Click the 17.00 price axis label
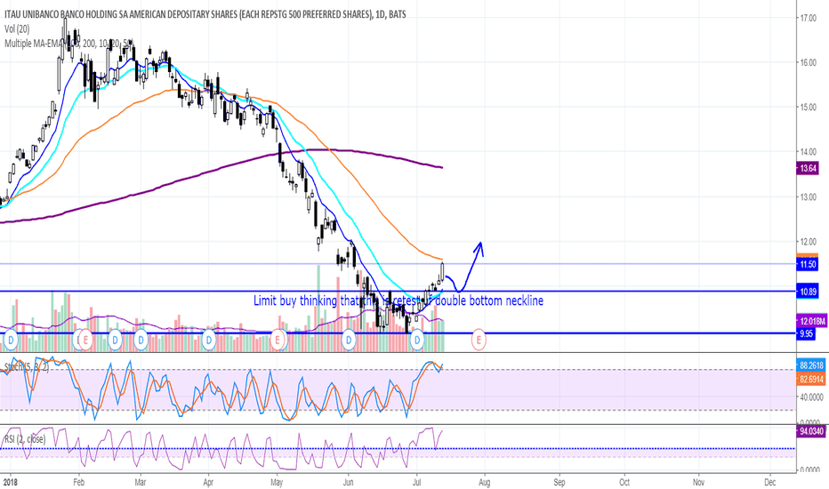The width and height of the screenshot is (829, 489). [809, 18]
